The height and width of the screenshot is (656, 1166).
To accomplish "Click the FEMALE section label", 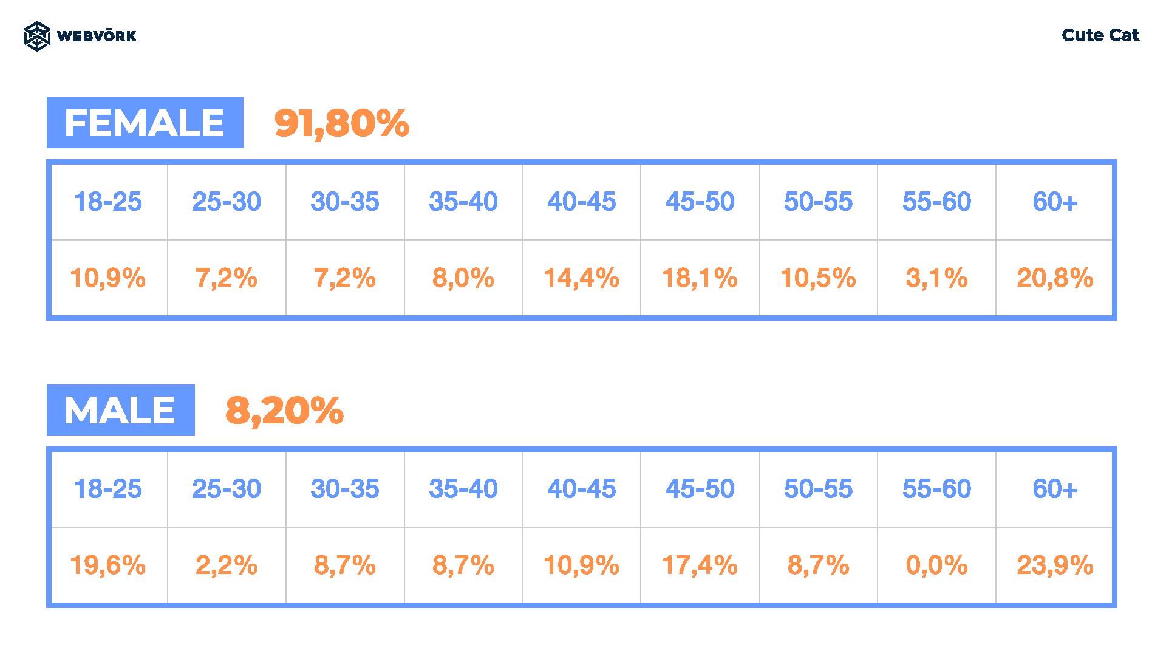I will tap(145, 123).
